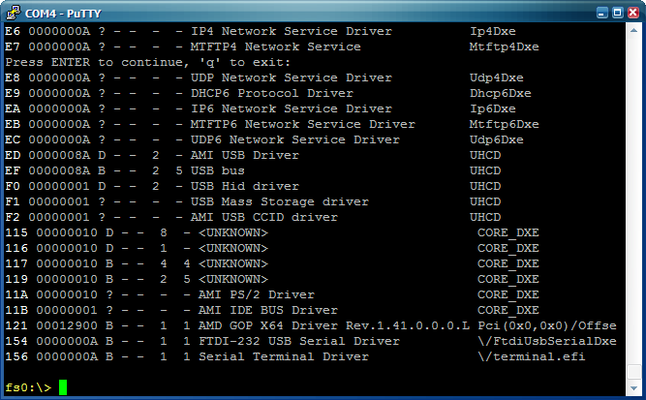
Task: Click the '\/terminal.efi' path text
Action: (532, 356)
